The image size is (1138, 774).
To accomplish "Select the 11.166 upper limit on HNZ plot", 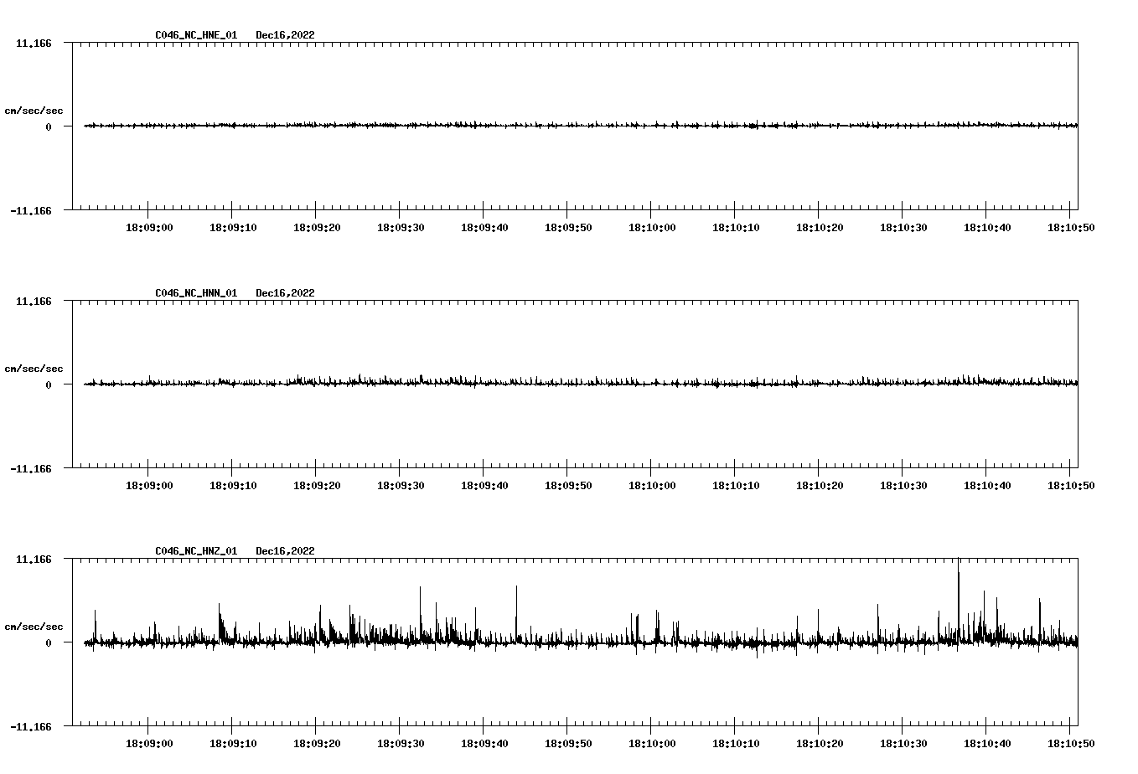I will (x=34, y=559).
